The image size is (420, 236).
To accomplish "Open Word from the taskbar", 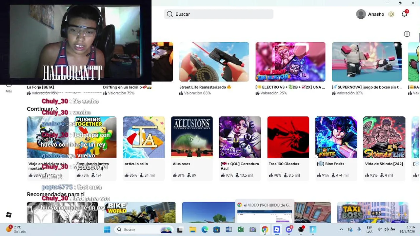I will [x=229, y=230].
